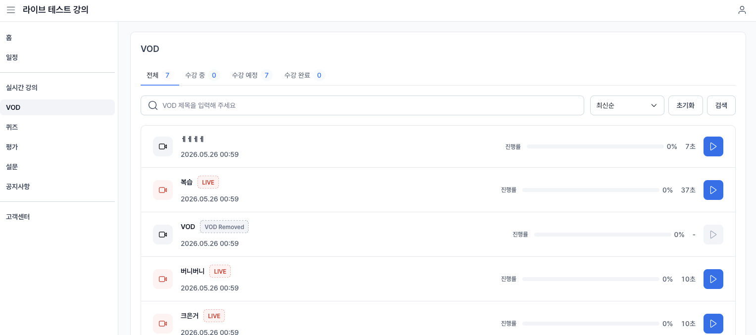Play the 복습 VOD video
The width and height of the screenshot is (756, 335).
pyautogui.click(x=713, y=190)
